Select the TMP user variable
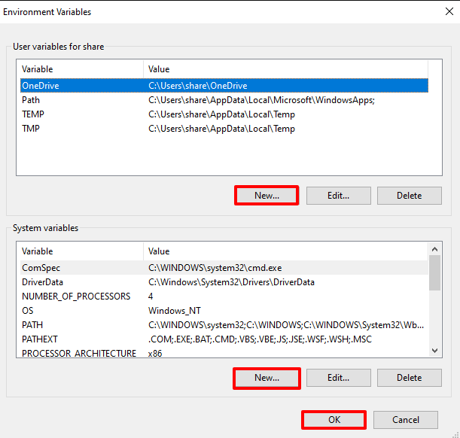The width and height of the screenshot is (460, 438). coord(224,129)
